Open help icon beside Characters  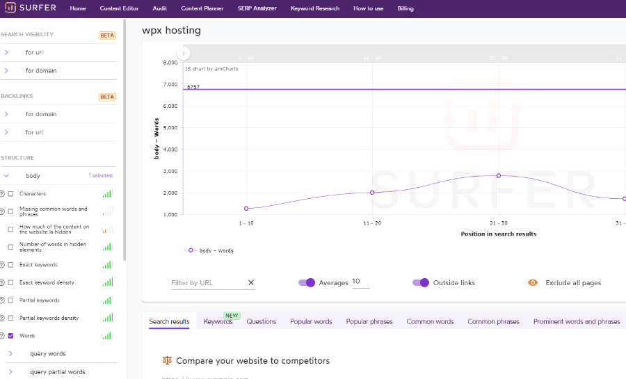click(x=1, y=194)
